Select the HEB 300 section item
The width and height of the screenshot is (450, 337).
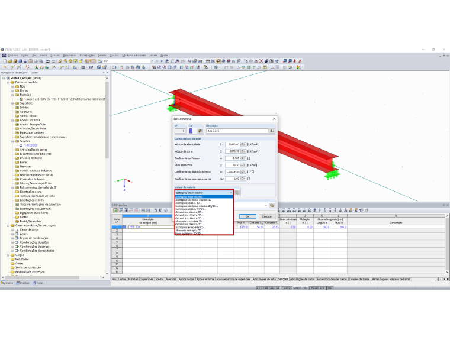click(31, 145)
